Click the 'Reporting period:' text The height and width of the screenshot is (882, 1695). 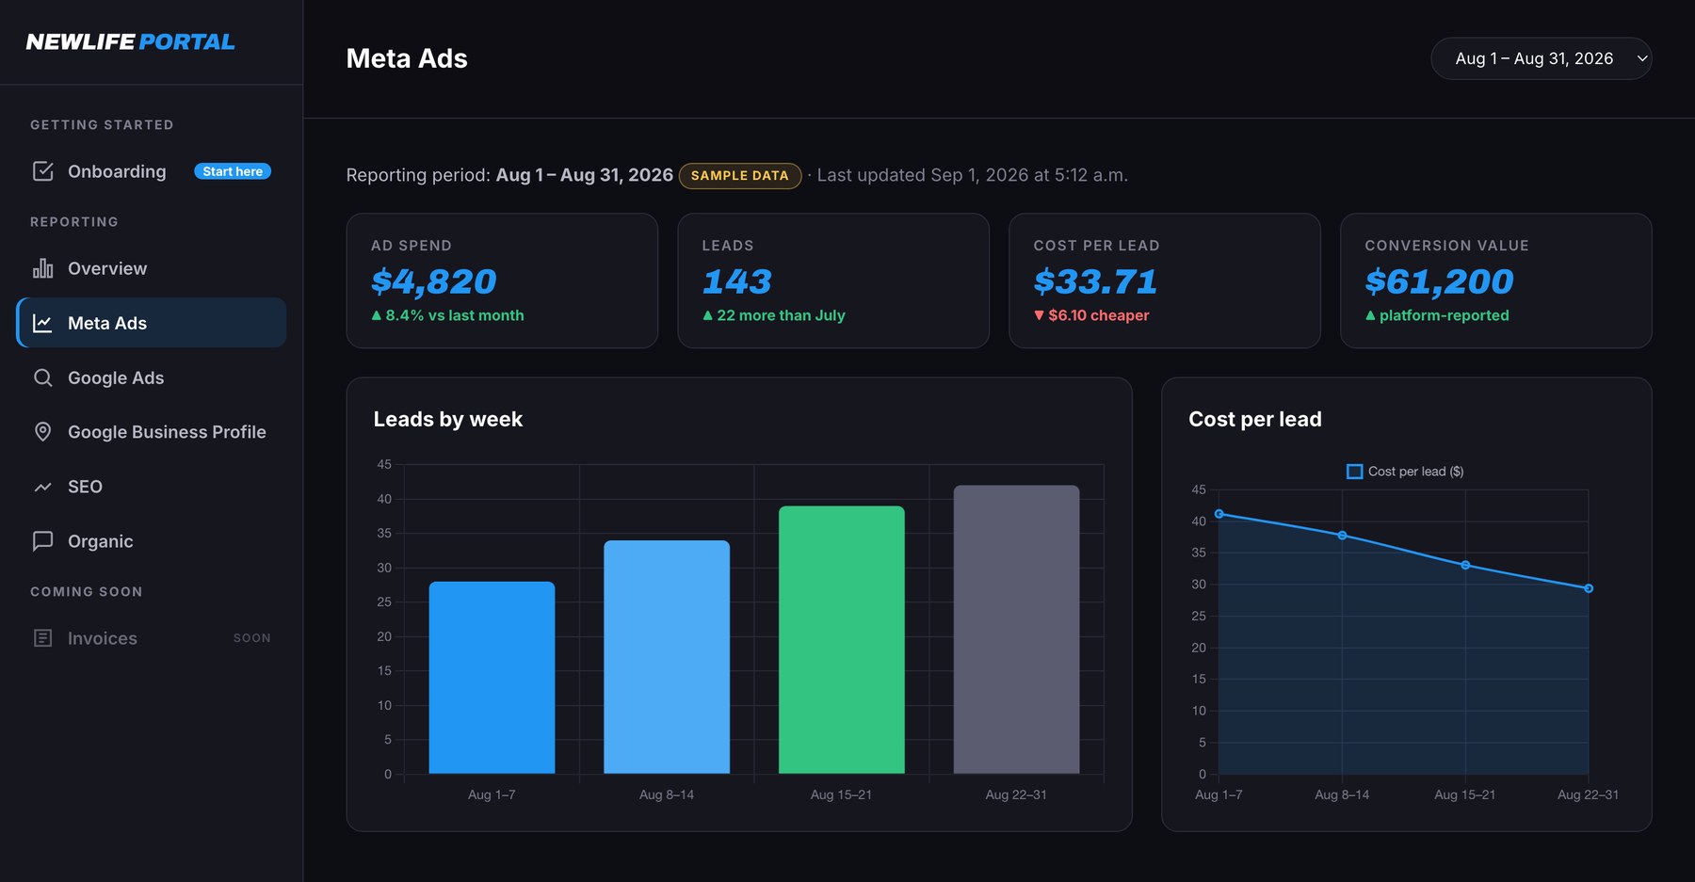click(418, 175)
